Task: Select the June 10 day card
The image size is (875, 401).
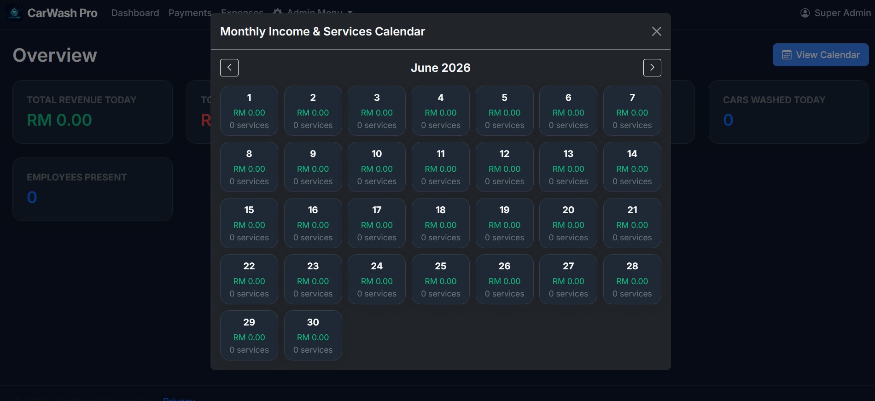Action: [x=377, y=167]
